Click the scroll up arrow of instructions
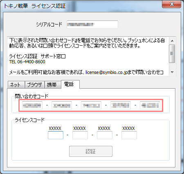This screenshot has height=174, width=184. 172,41
